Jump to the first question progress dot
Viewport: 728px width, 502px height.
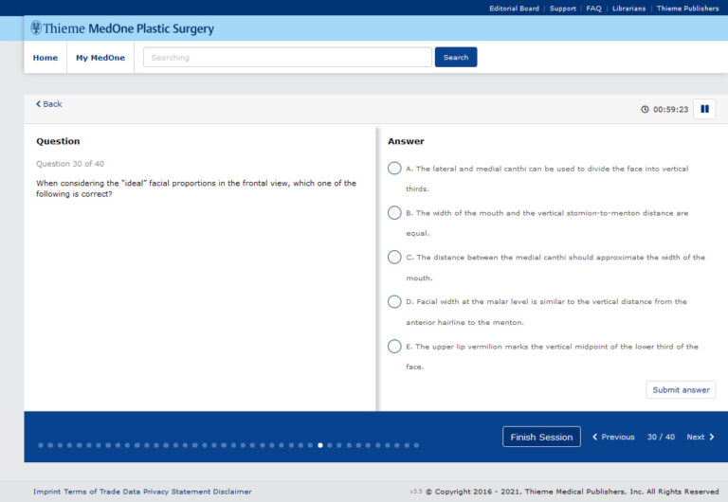pos(41,445)
